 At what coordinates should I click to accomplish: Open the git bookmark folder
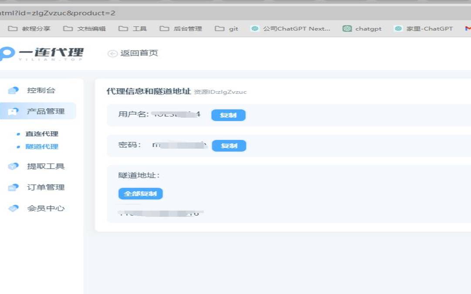click(227, 29)
